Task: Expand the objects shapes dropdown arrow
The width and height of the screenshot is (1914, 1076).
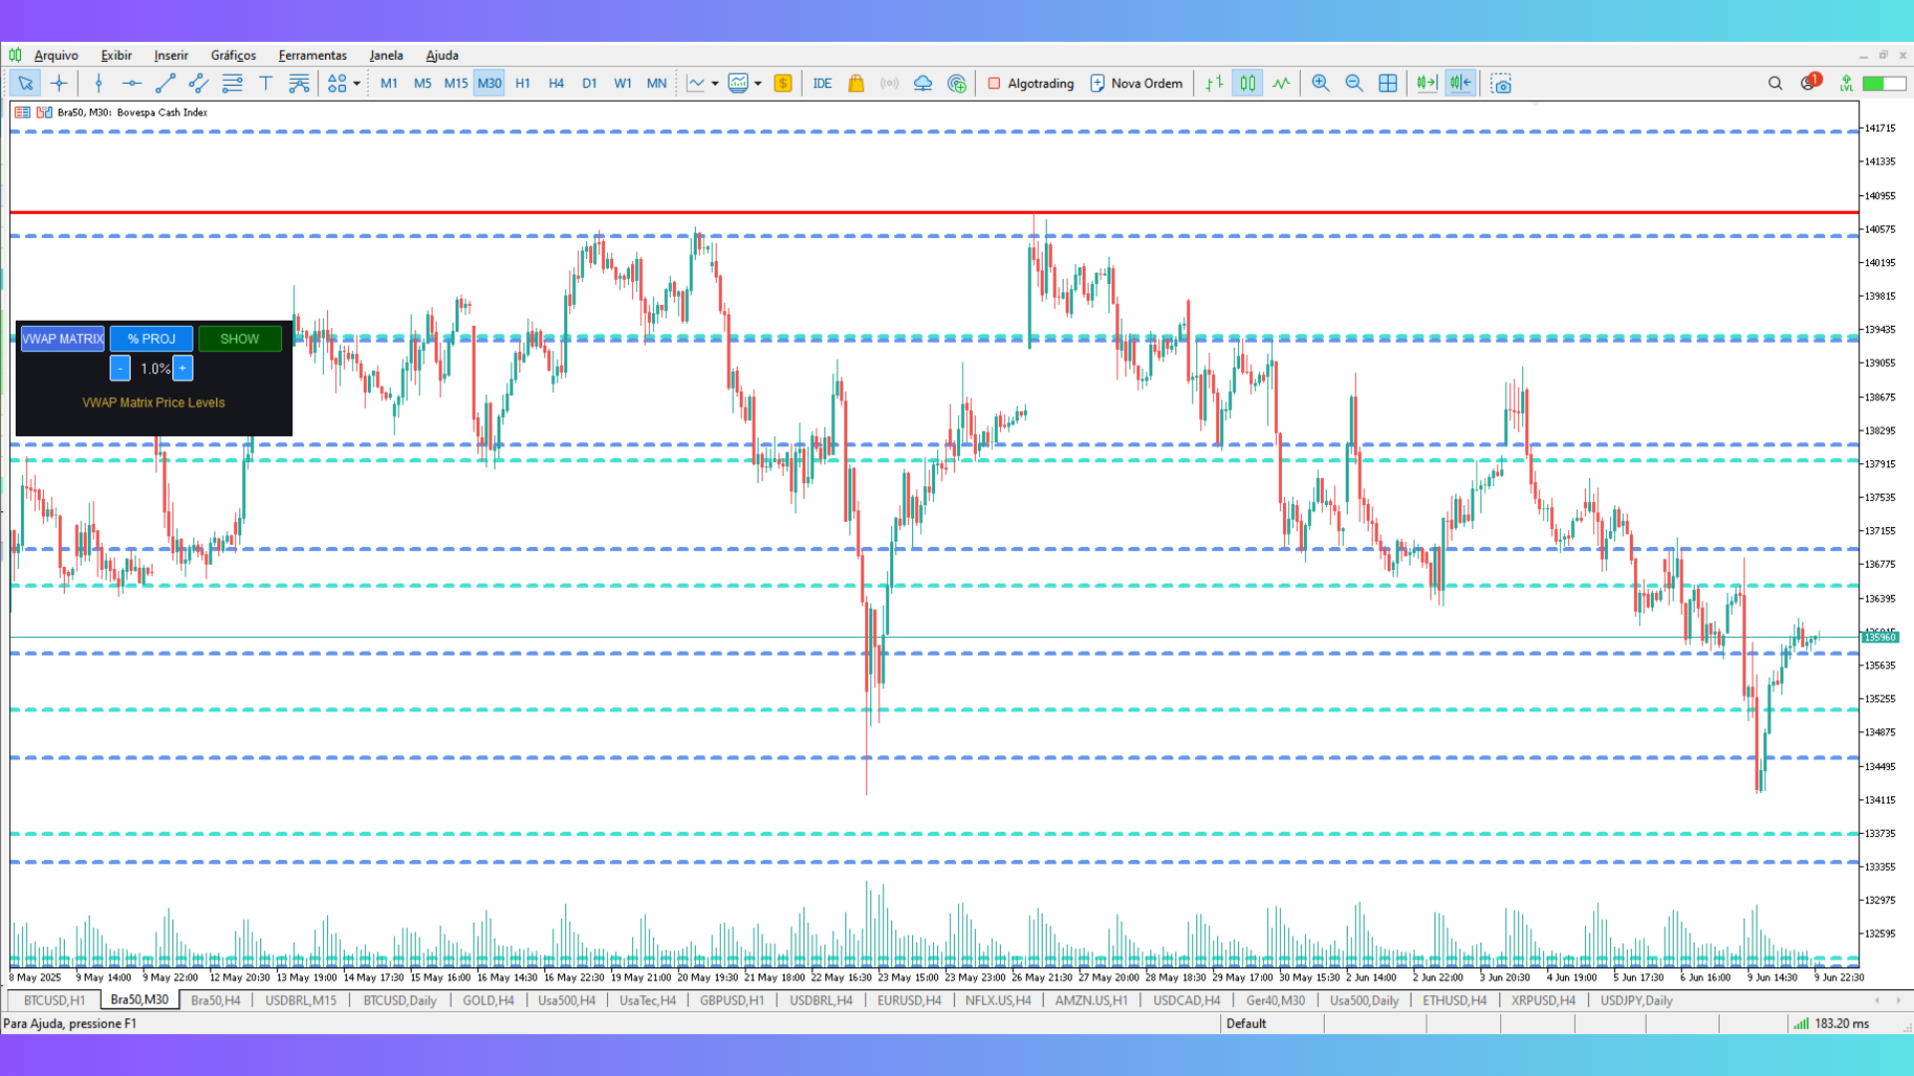Action: coord(357,84)
